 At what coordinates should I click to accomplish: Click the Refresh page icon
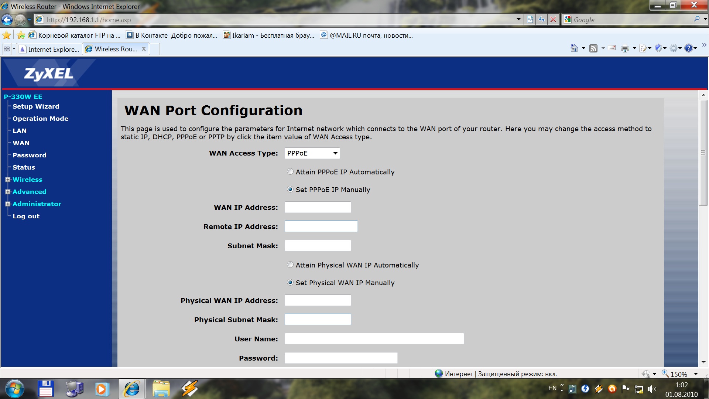coord(541,20)
